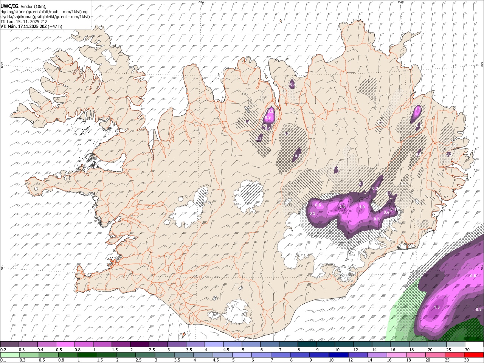484x363 pixels.
Task: Click the periwinkle 6–7 swatch in the lower legend row
Action: point(261,355)
